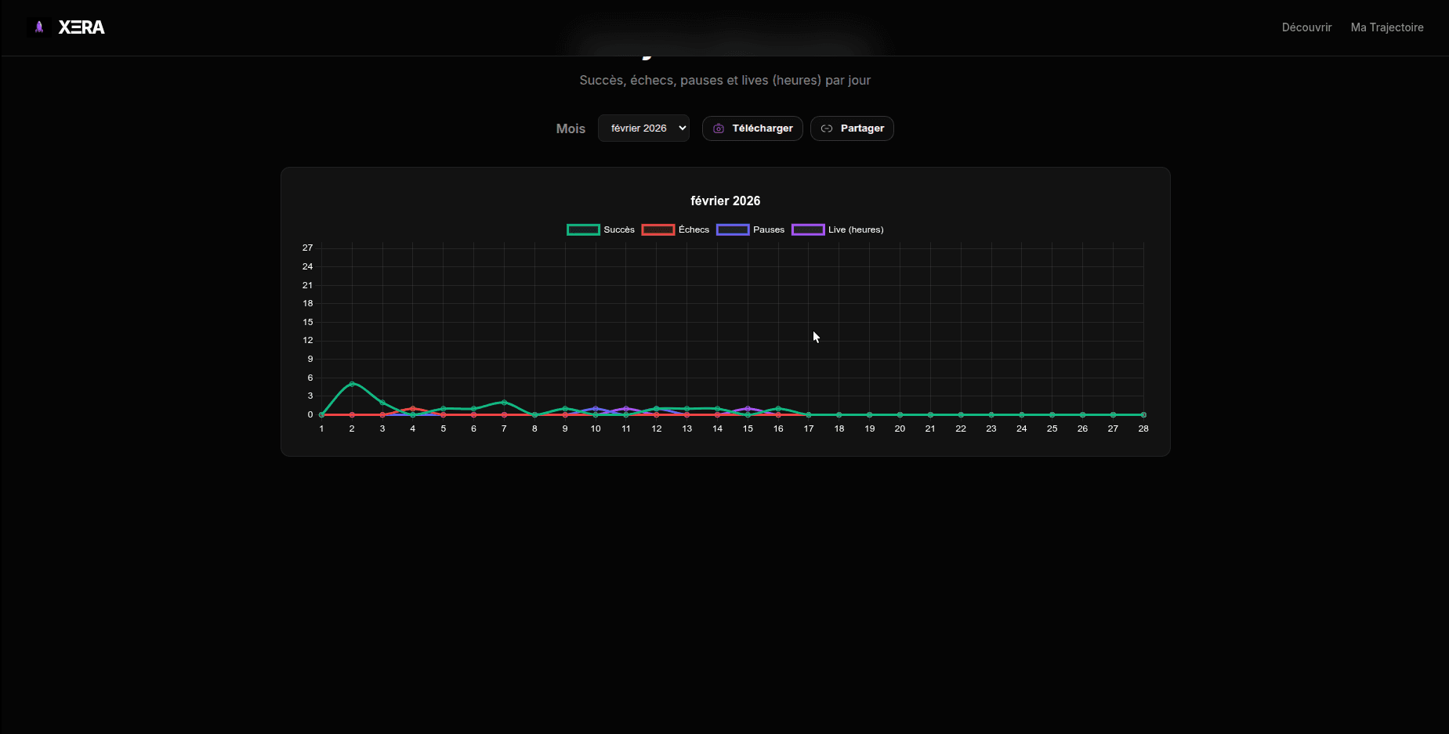Hide the Échecs series from the legend
Image resolution: width=1449 pixels, height=734 pixels.
694,230
